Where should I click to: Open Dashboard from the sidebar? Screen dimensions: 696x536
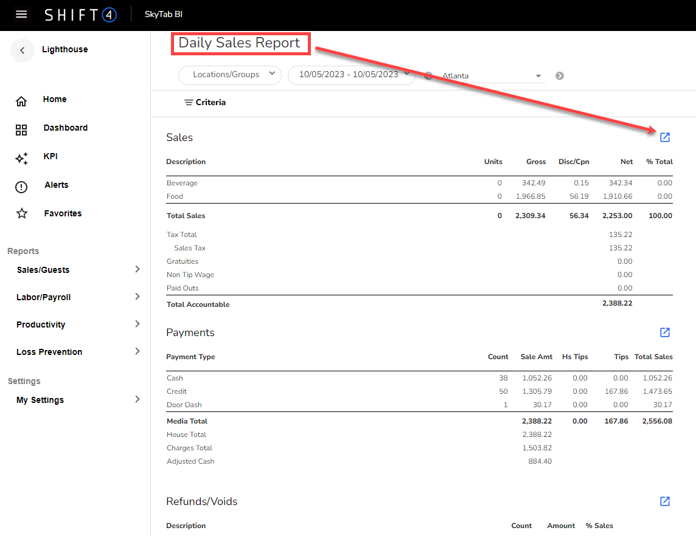(65, 128)
